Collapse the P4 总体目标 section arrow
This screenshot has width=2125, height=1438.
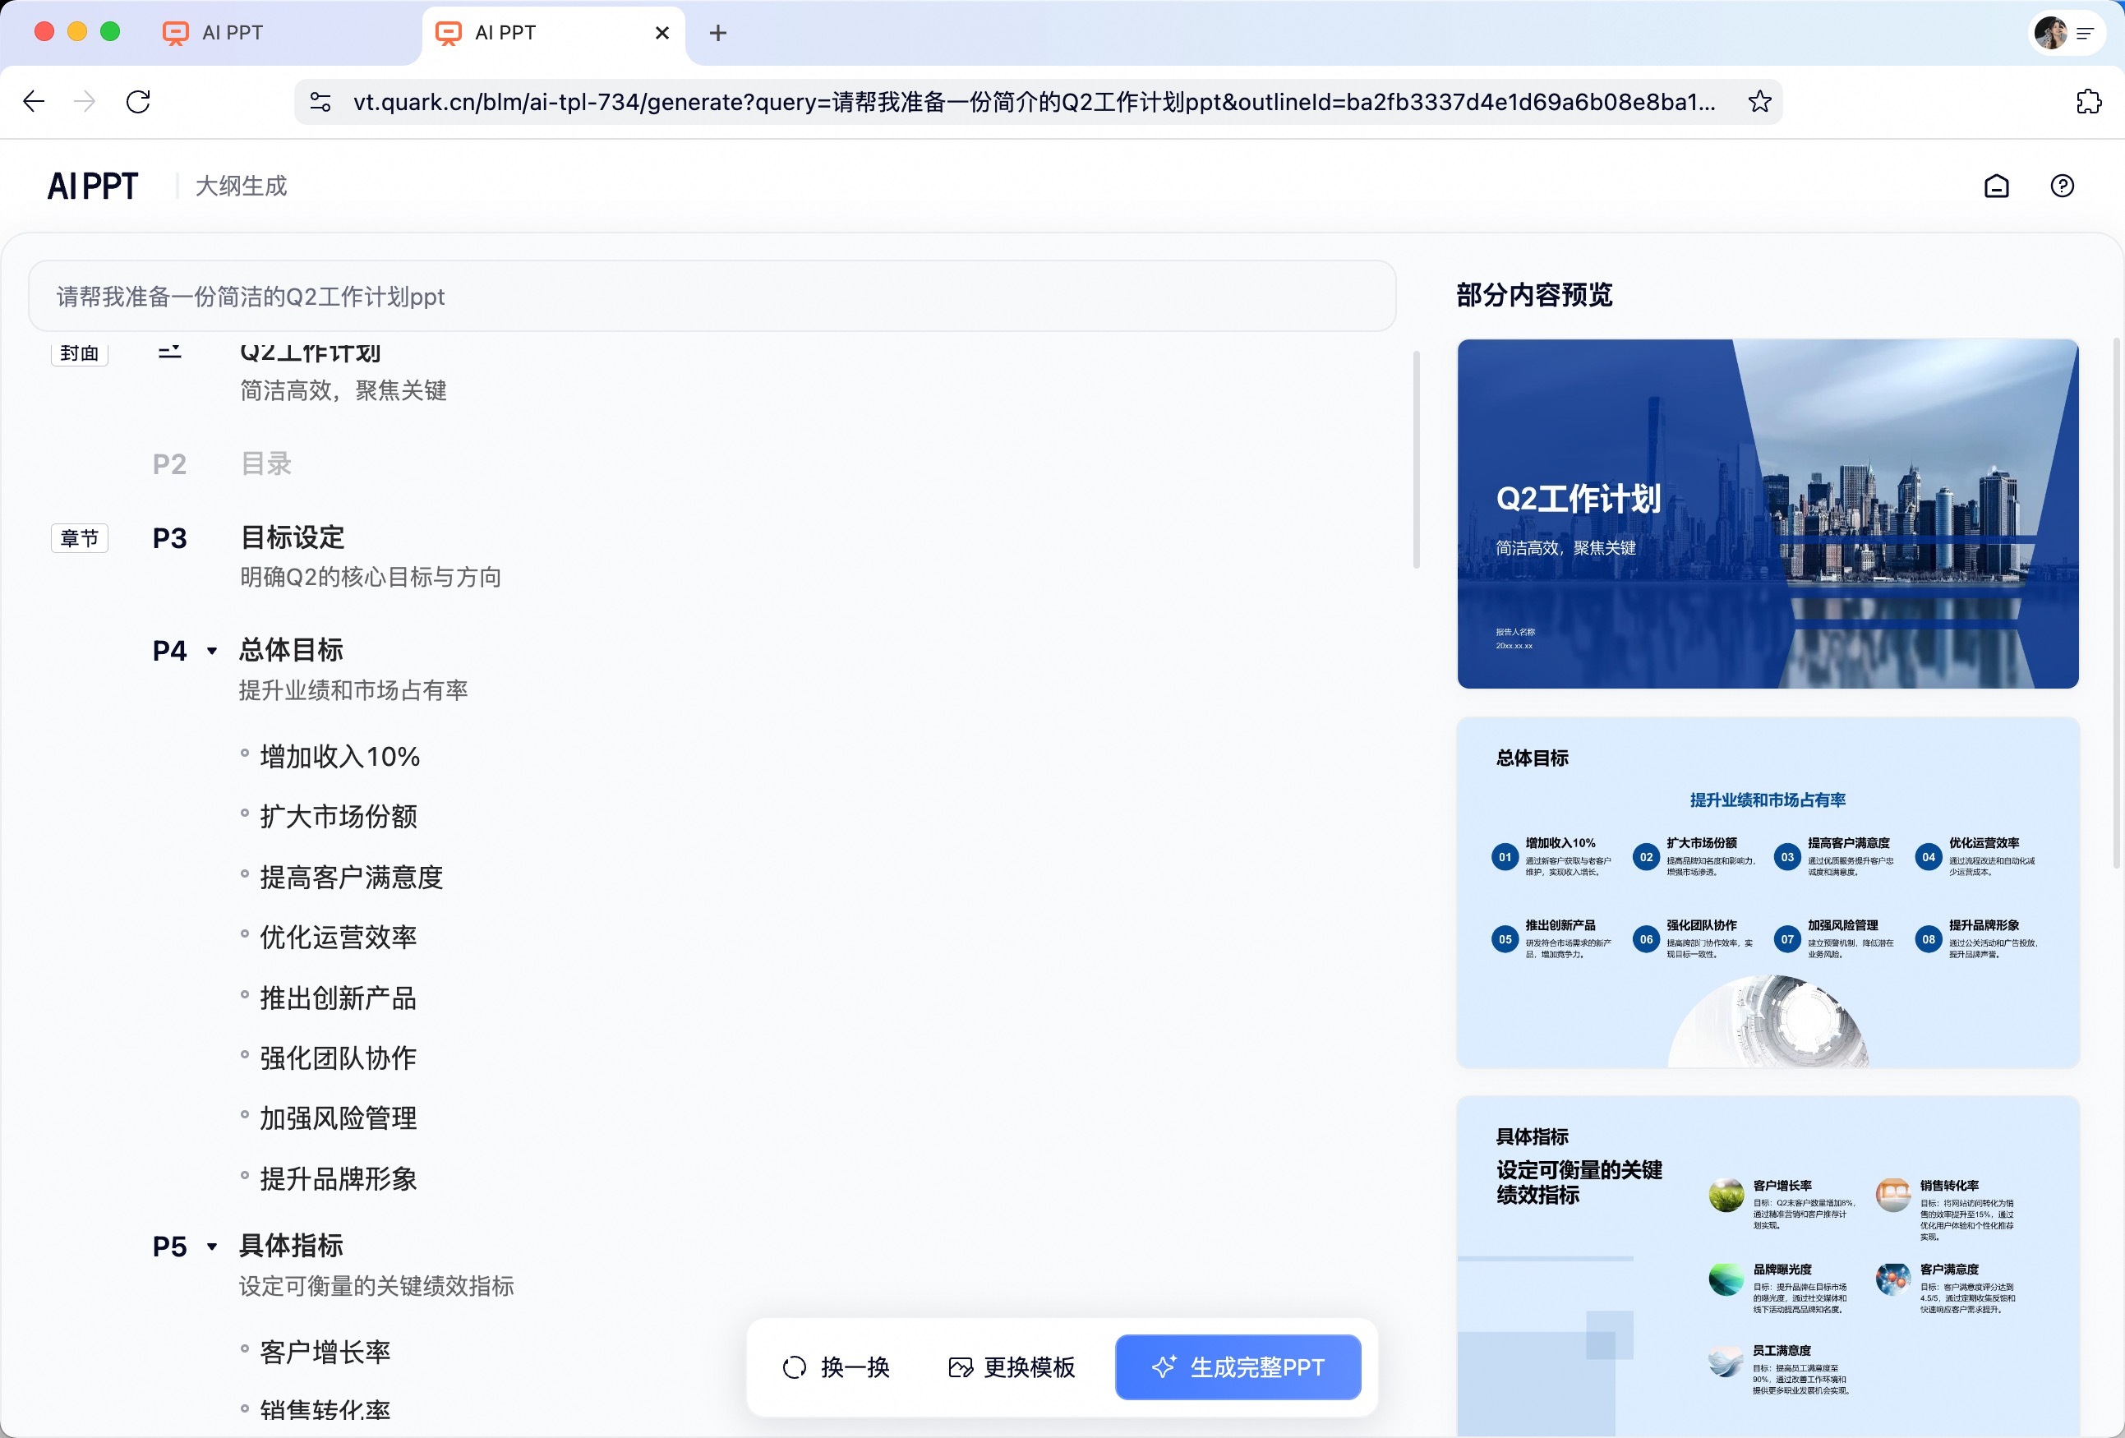tap(212, 651)
